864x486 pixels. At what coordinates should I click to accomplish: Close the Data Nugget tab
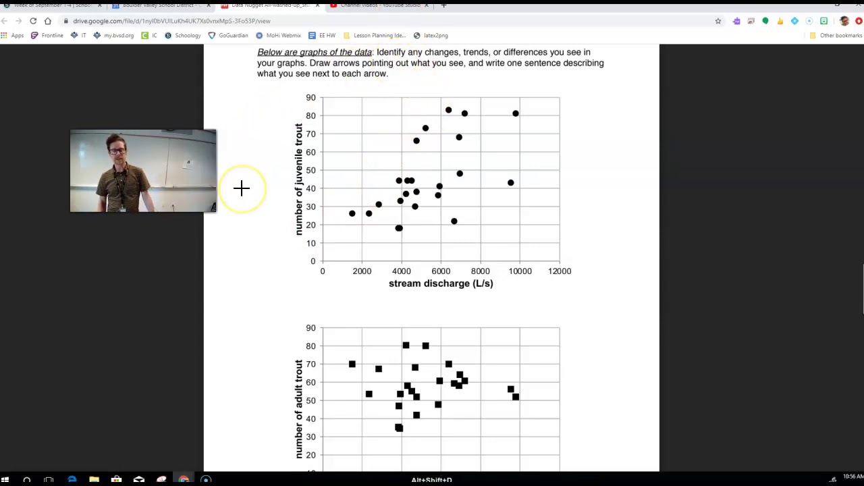tap(317, 5)
